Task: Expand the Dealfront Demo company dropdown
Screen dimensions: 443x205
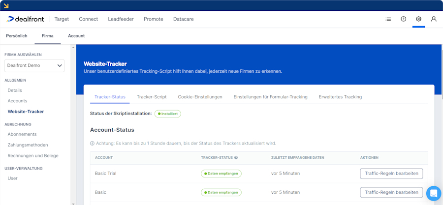Action: tap(34, 65)
